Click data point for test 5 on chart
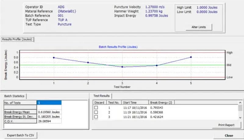Screen dimensions: 244x140 tap(191, 57)
